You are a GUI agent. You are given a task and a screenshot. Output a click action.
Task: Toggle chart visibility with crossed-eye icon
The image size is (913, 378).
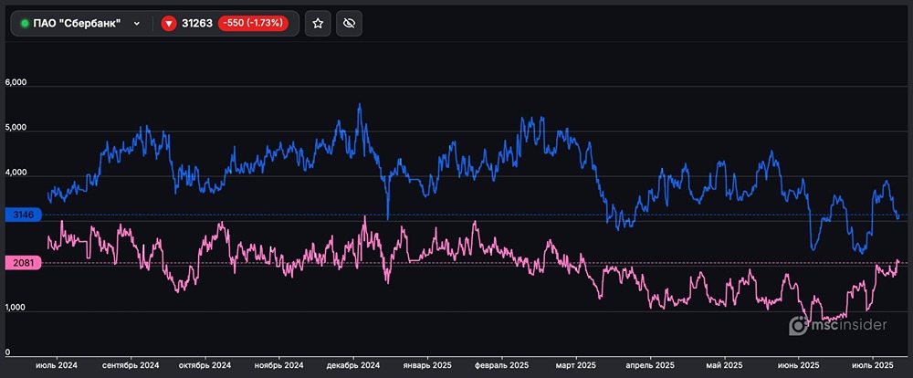pyautogui.click(x=348, y=24)
